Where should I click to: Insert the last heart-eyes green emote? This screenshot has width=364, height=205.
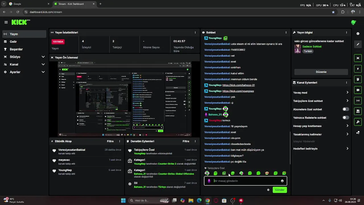coord(284,173)
